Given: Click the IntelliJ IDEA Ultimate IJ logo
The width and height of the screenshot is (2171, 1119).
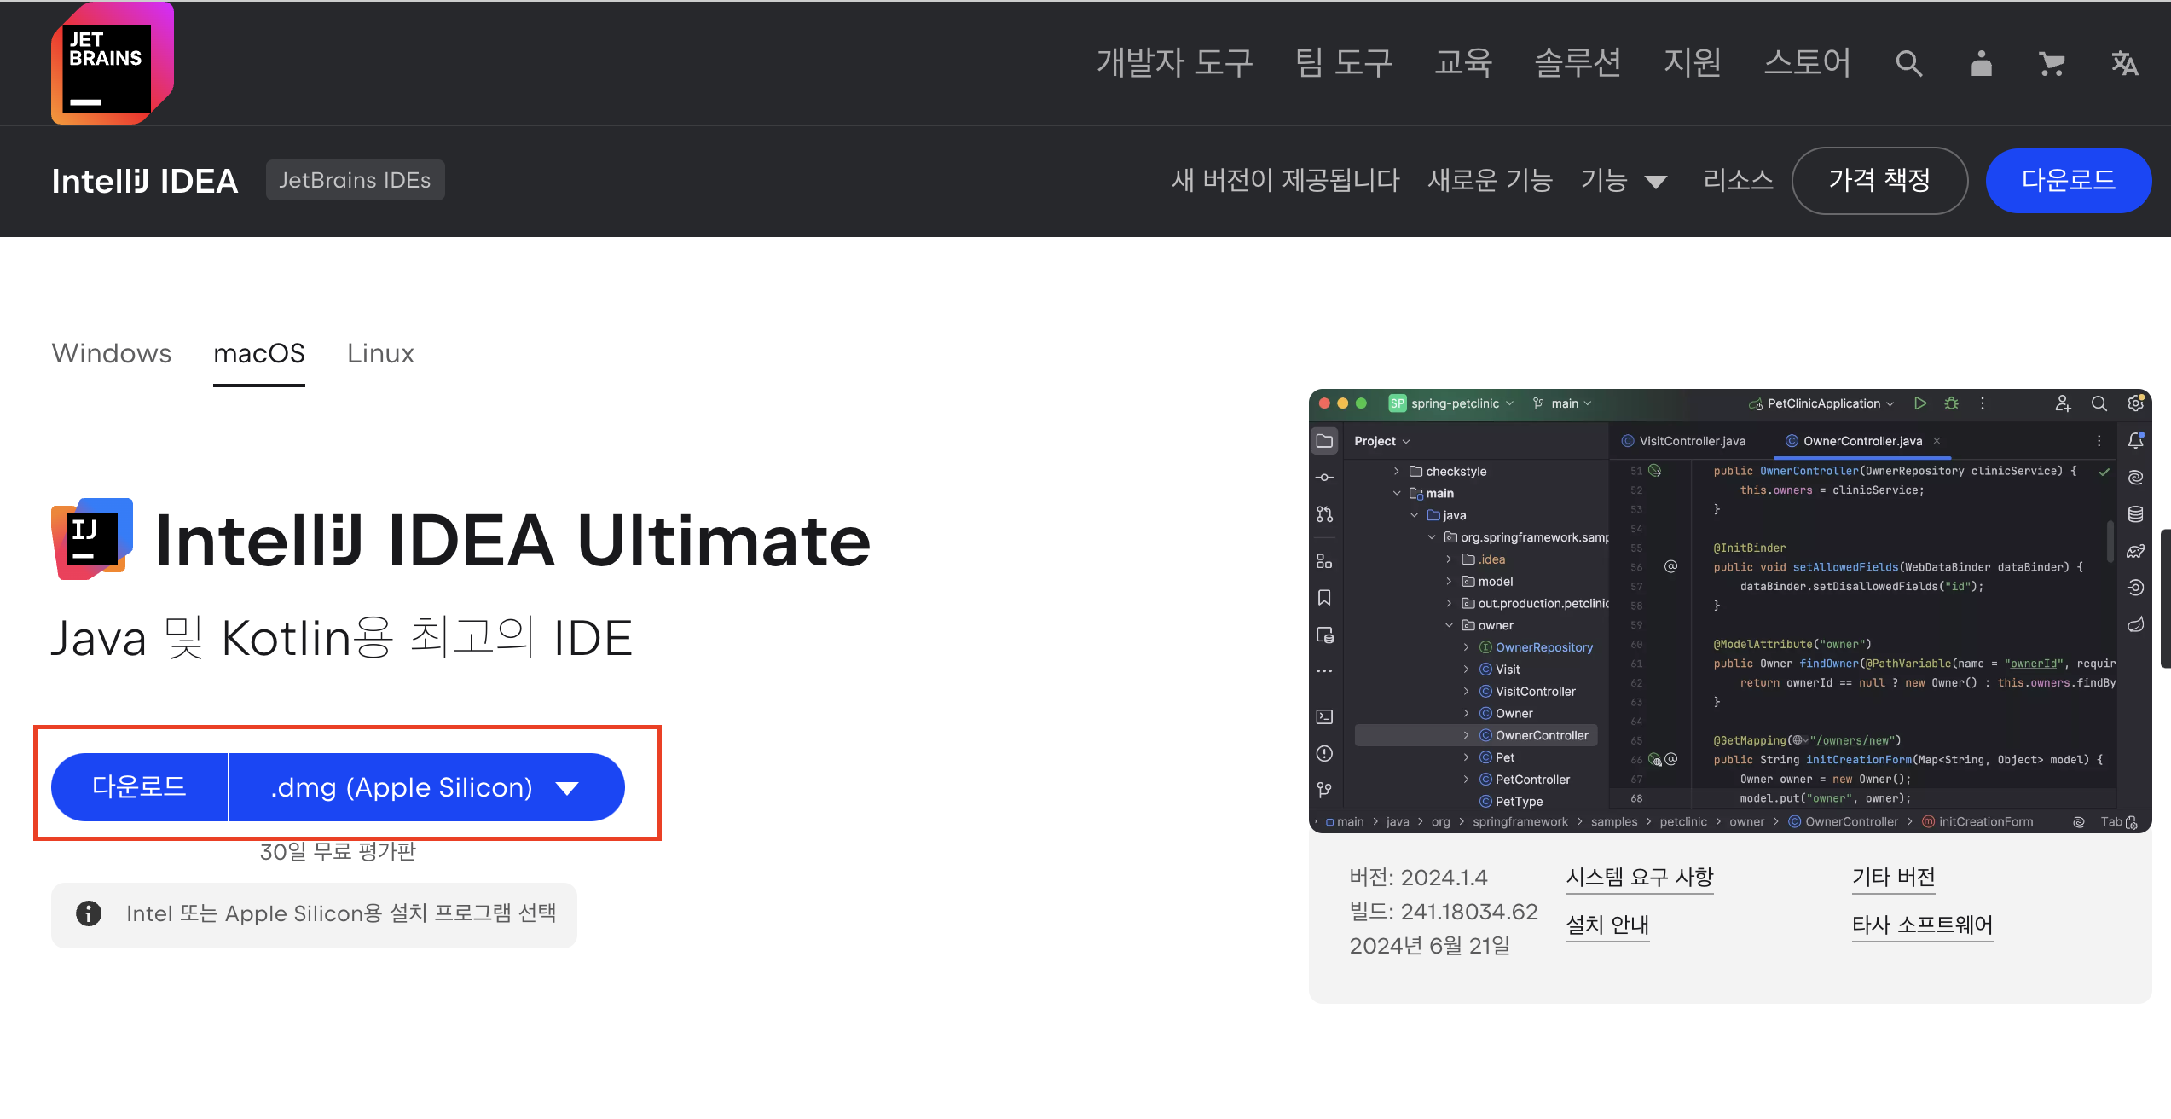Looking at the screenshot, I should click(x=92, y=539).
